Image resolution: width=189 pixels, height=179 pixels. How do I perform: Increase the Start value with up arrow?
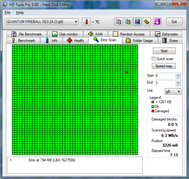(x=178, y=75)
